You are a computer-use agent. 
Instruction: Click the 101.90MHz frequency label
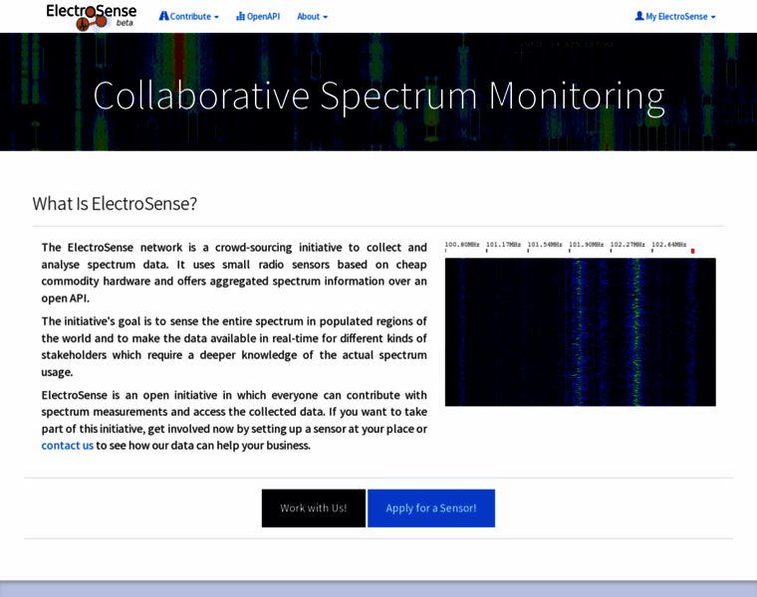[586, 245]
